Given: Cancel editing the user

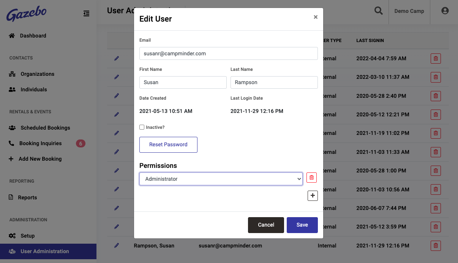Looking at the screenshot, I should point(266,225).
